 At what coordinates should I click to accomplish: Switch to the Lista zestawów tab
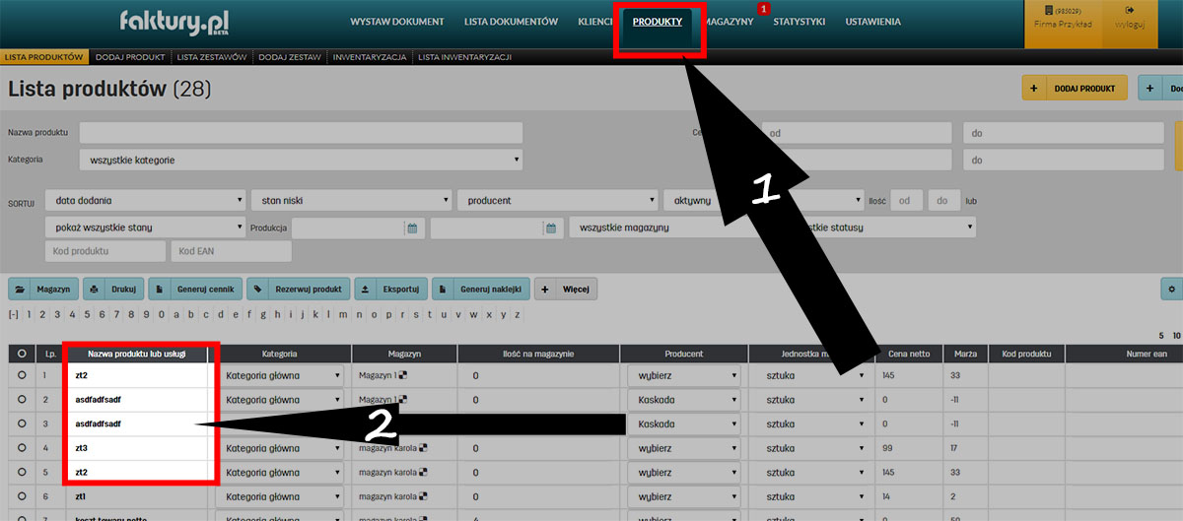211,57
